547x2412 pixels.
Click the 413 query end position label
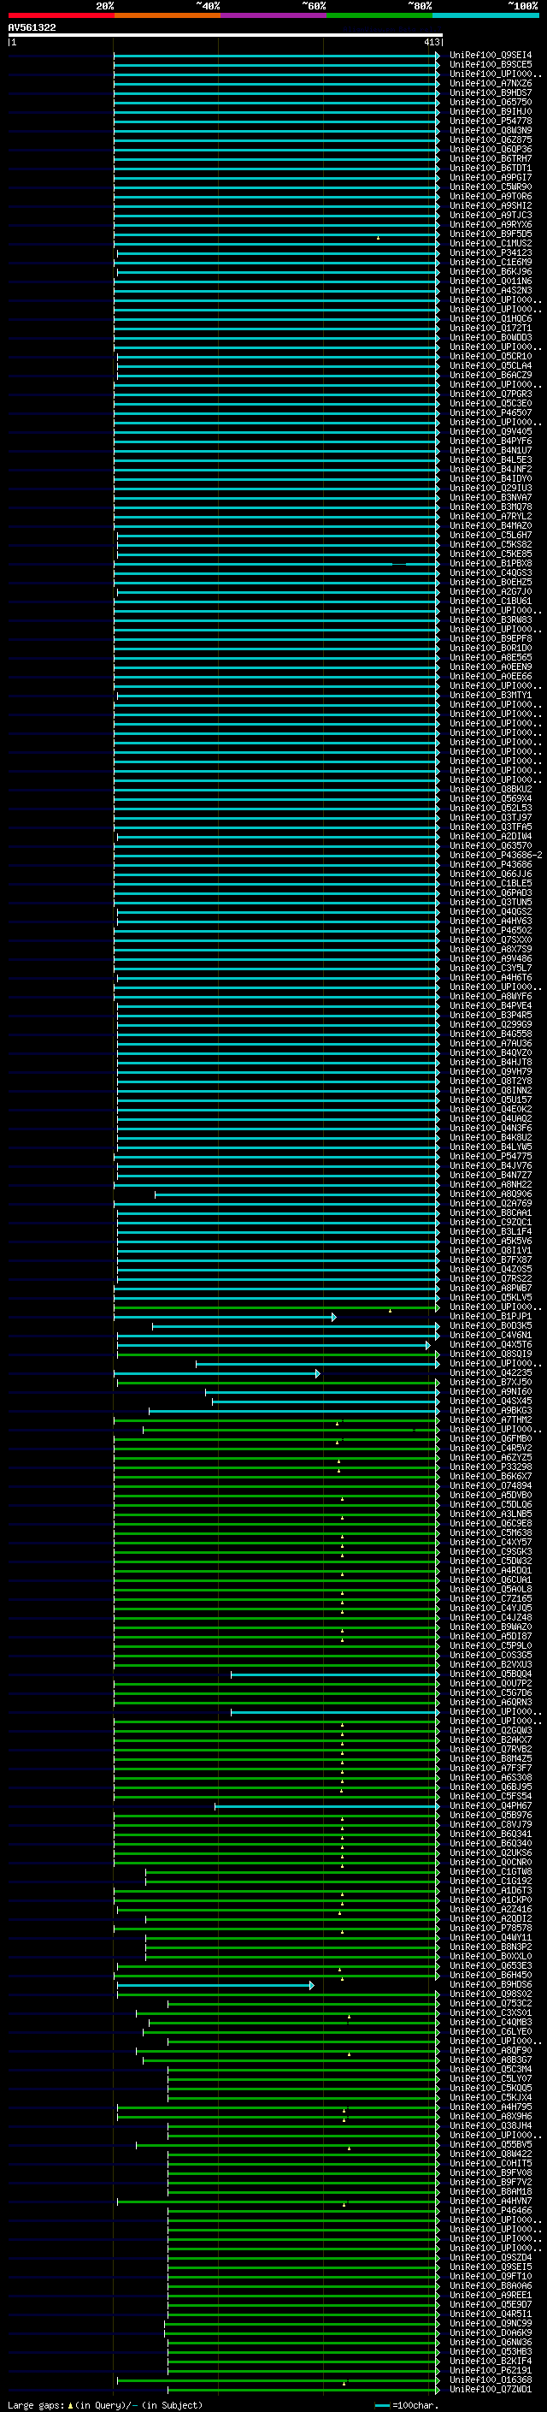431,42
